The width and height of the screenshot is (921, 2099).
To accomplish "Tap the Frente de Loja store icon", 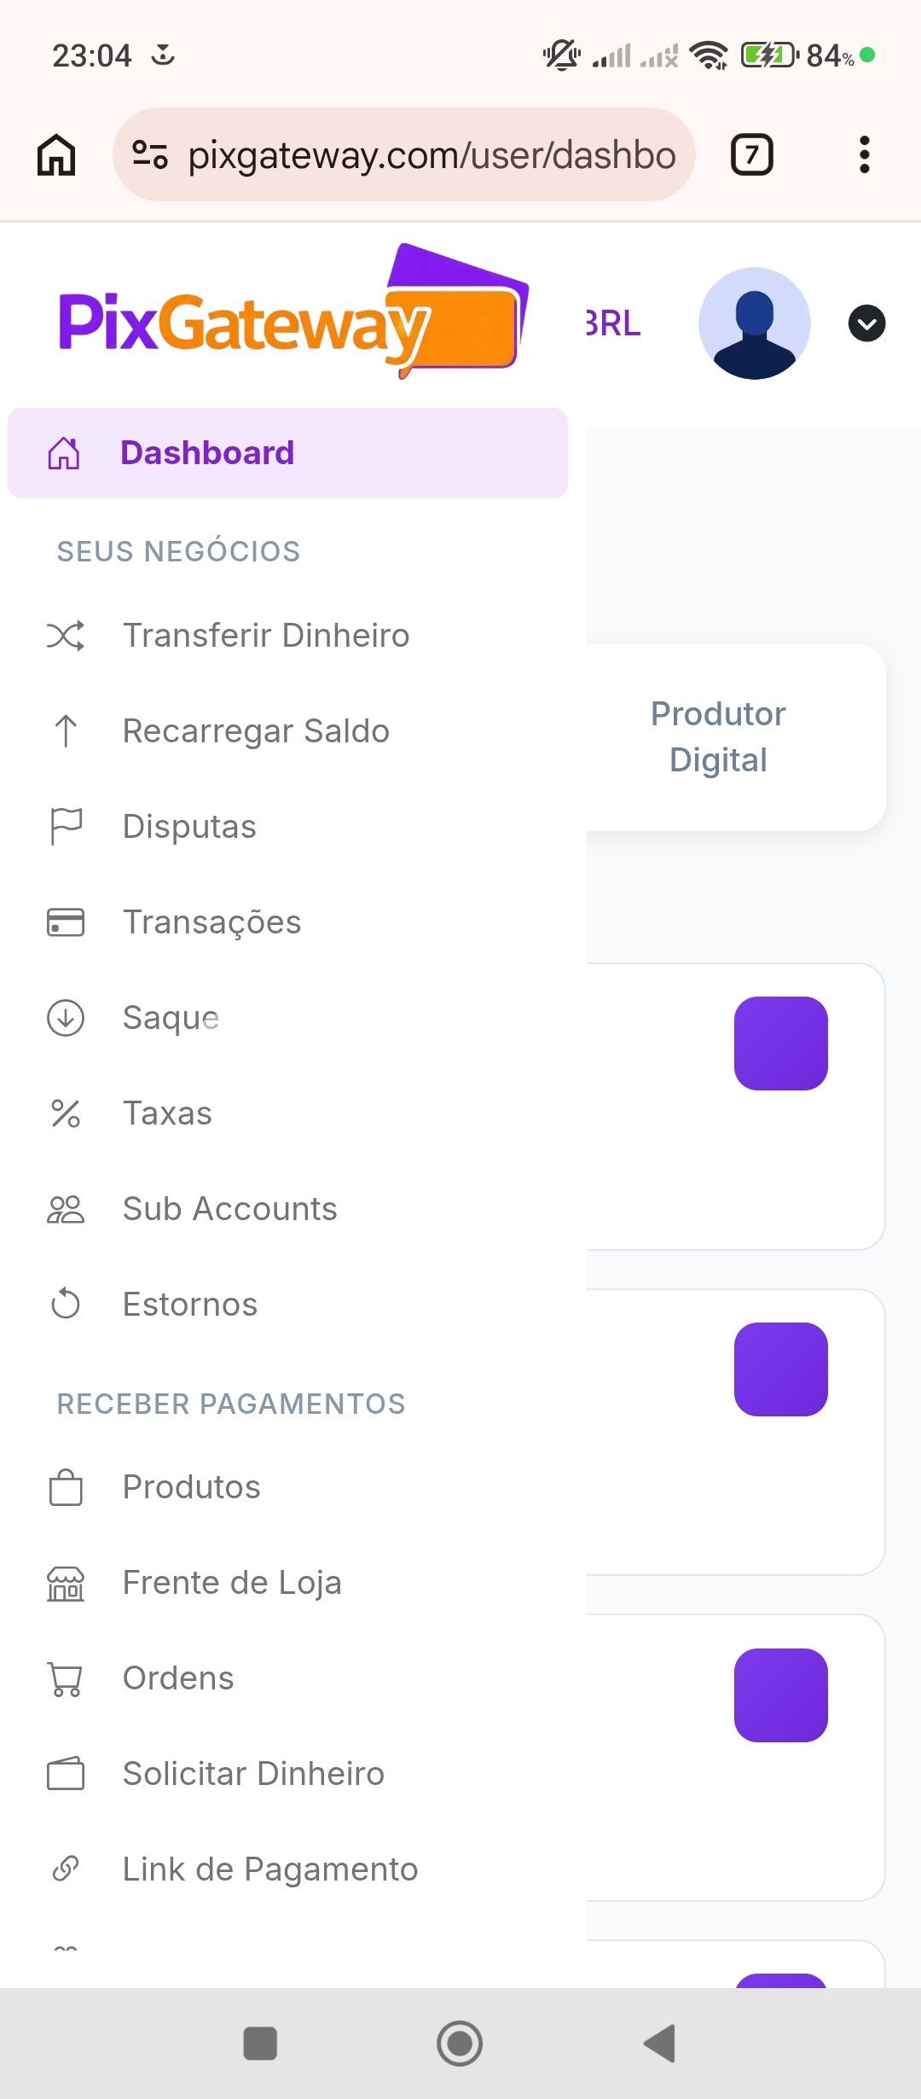I will [66, 1584].
